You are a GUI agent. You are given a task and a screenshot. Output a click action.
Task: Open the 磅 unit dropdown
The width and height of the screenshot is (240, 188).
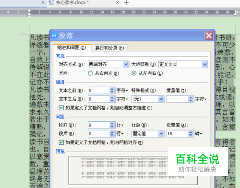point(199,133)
